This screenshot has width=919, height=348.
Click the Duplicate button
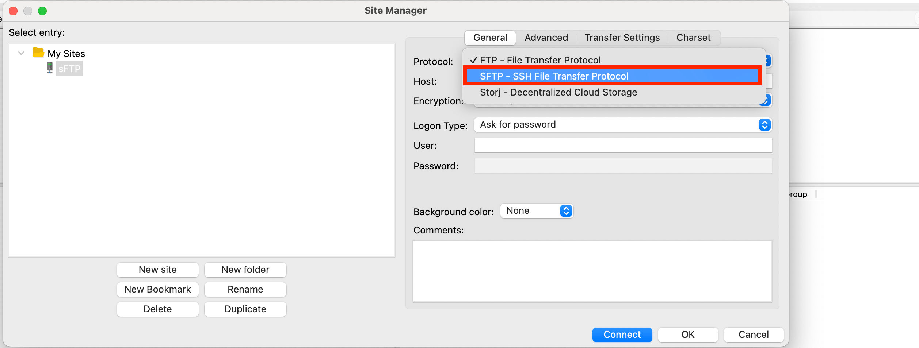point(245,309)
